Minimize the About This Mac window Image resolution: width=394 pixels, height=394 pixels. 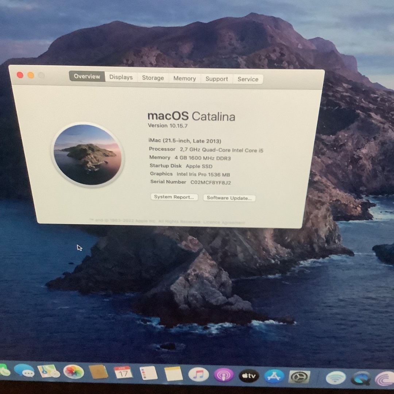pos(31,75)
